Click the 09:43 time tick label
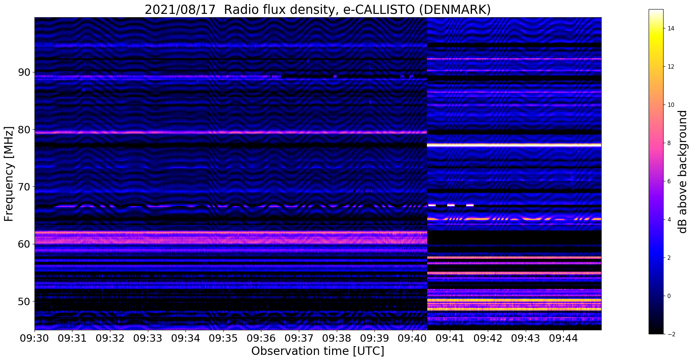This screenshot has width=693, height=361. click(526, 338)
